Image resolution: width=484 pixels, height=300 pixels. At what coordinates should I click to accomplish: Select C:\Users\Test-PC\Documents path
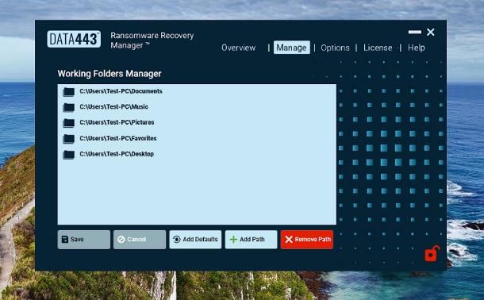click(x=121, y=91)
